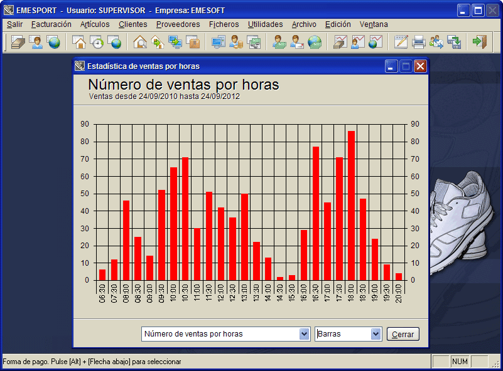Click the tallest red bar at 18:00
This screenshot has width=503, height=371.
click(x=352, y=206)
